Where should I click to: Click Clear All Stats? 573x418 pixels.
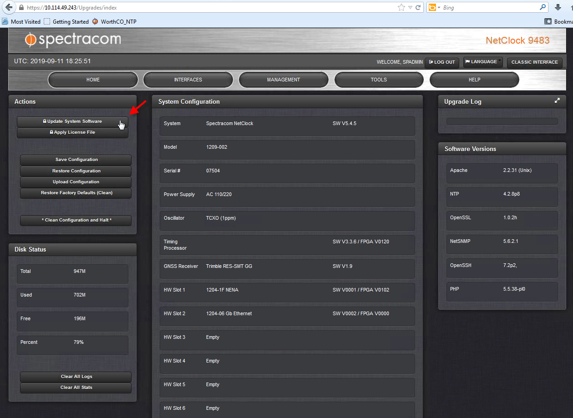[76, 388]
